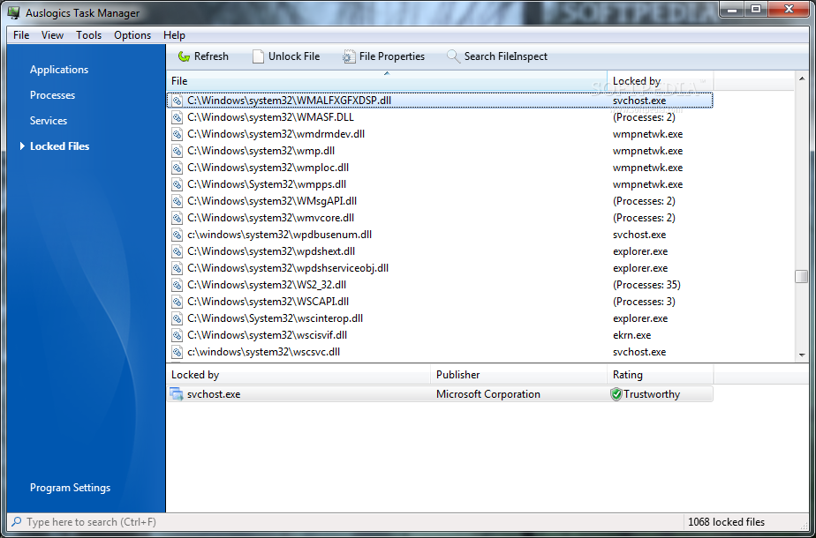The height and width of the screenshot is (538, 816).
Task: Switch to the Processes section
Action: click(53, 95)
